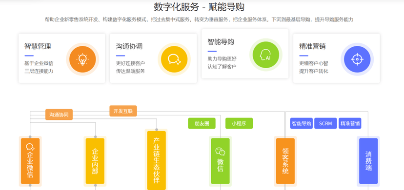Screen dimensions: 404x190
Task: Click the orange 开发互联 tag
Action: coord(123,111)
